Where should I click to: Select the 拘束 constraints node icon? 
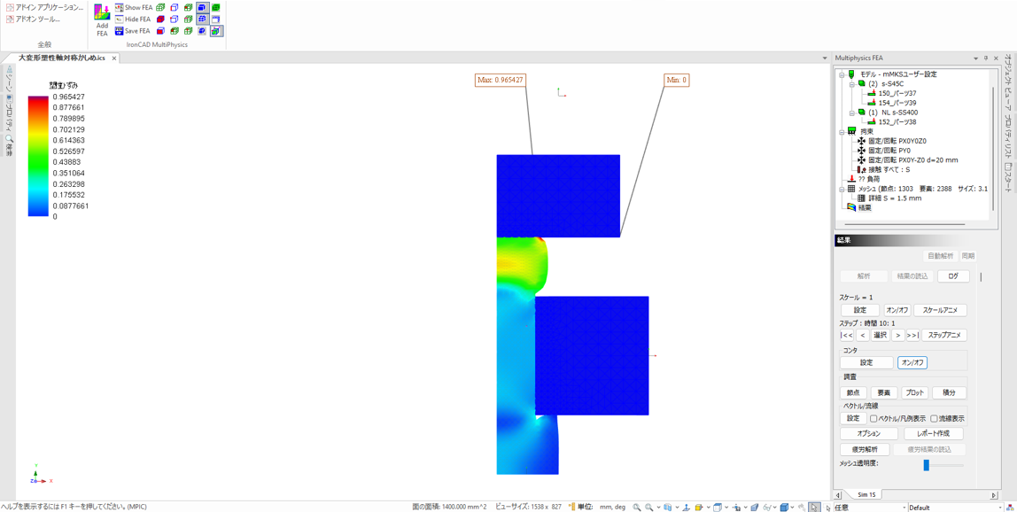pyautogui.click(x=853, y=131)
